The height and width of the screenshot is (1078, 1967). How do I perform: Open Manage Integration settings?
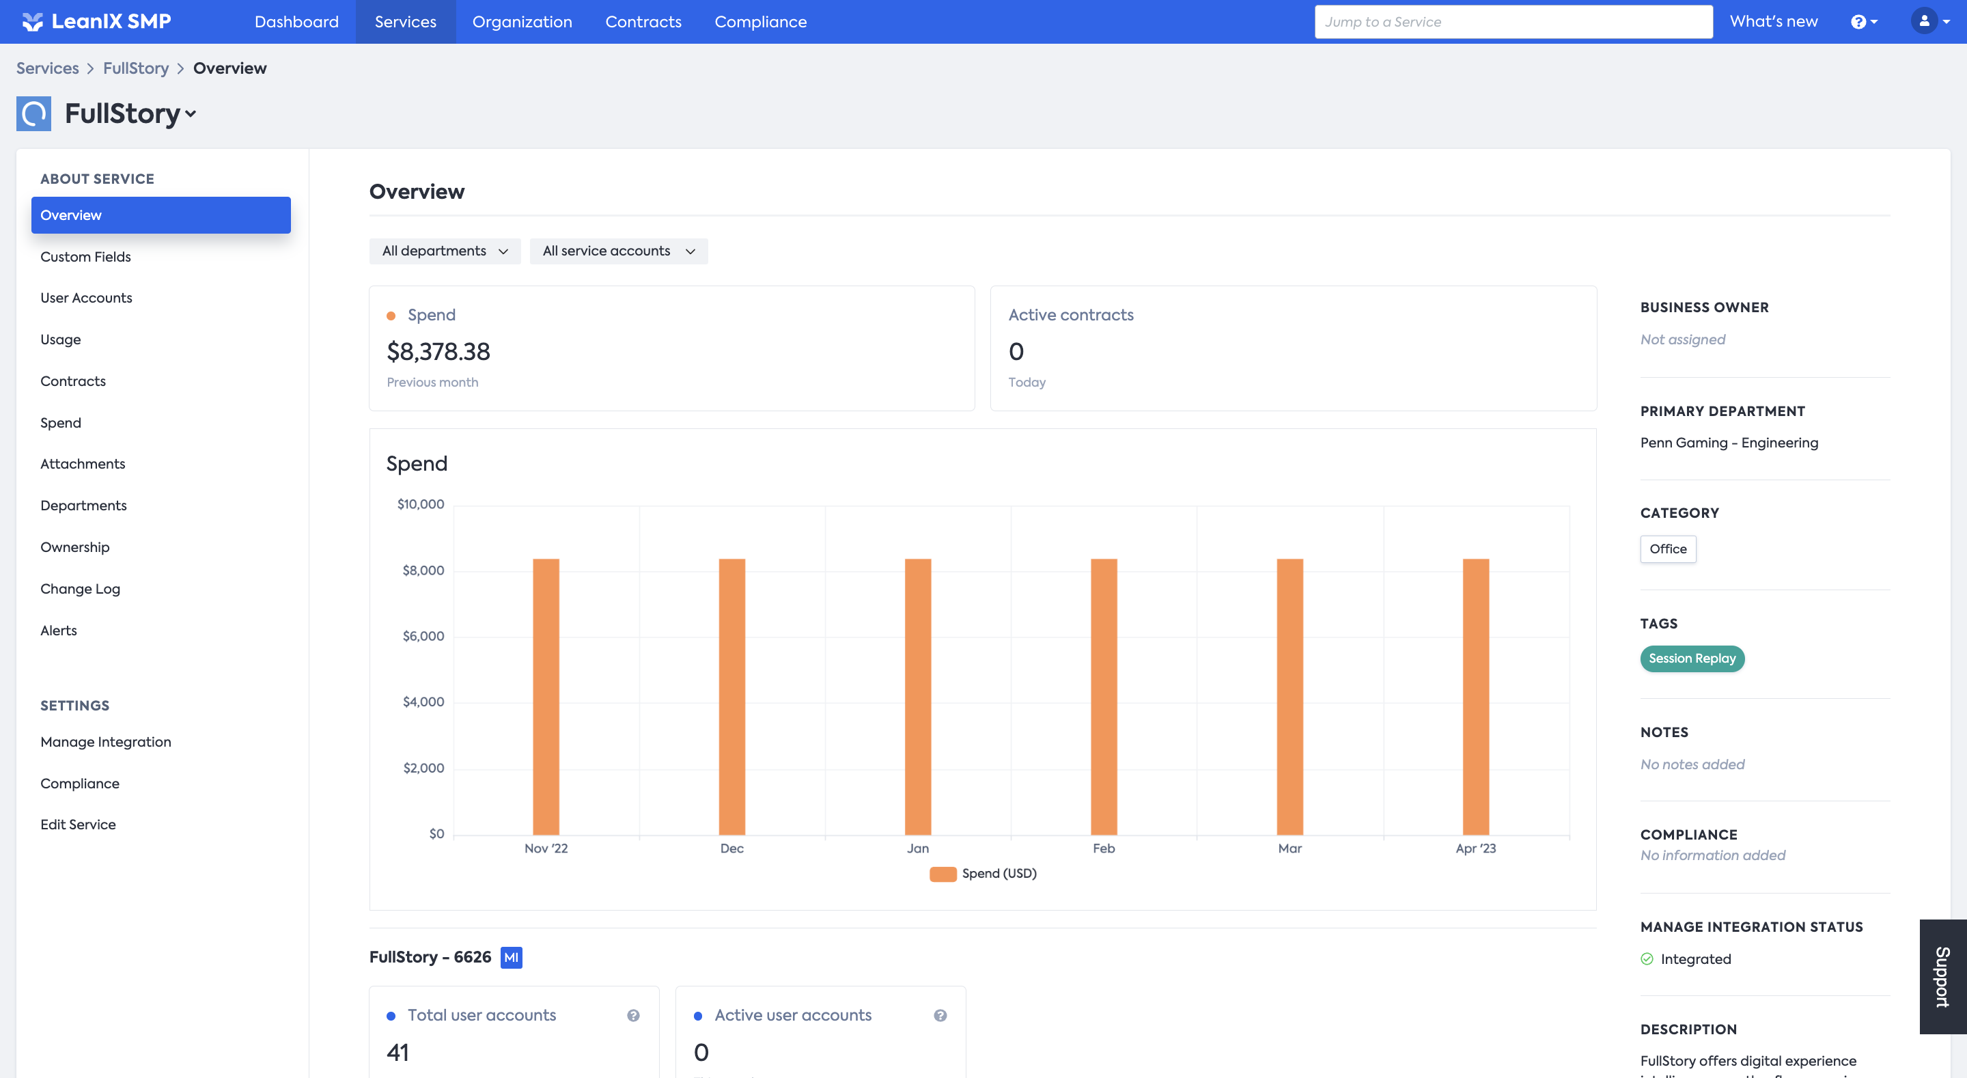pyautogui.click(x=105, y=742)
